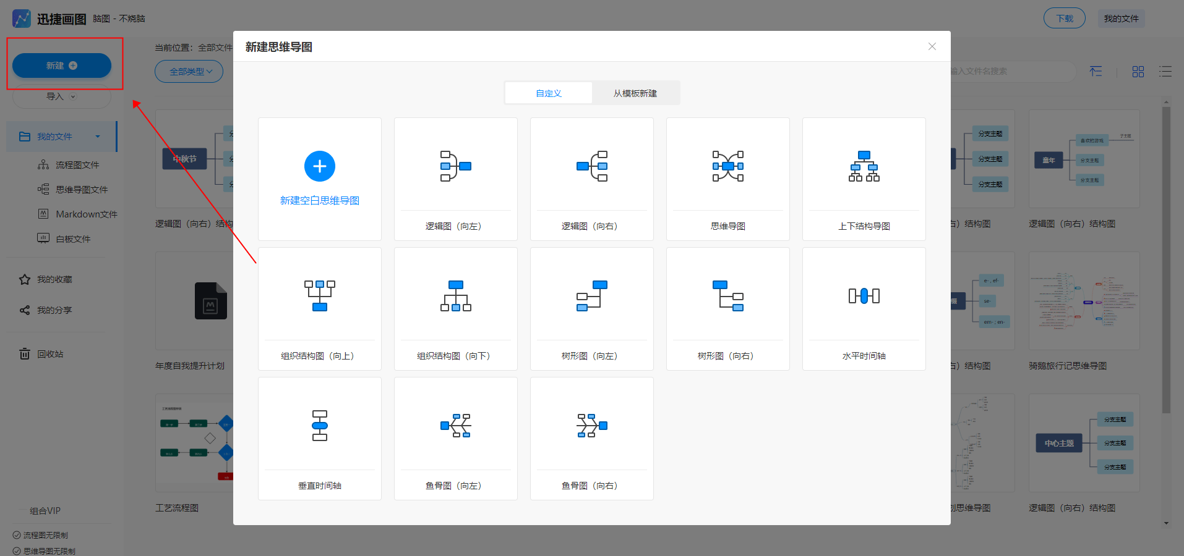This screenshot has width=1184, height=556.
Task: Click the 下载 button in header
Action: coord(1064,19)
